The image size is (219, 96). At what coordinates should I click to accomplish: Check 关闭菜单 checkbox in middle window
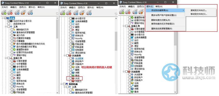point(70,58)
